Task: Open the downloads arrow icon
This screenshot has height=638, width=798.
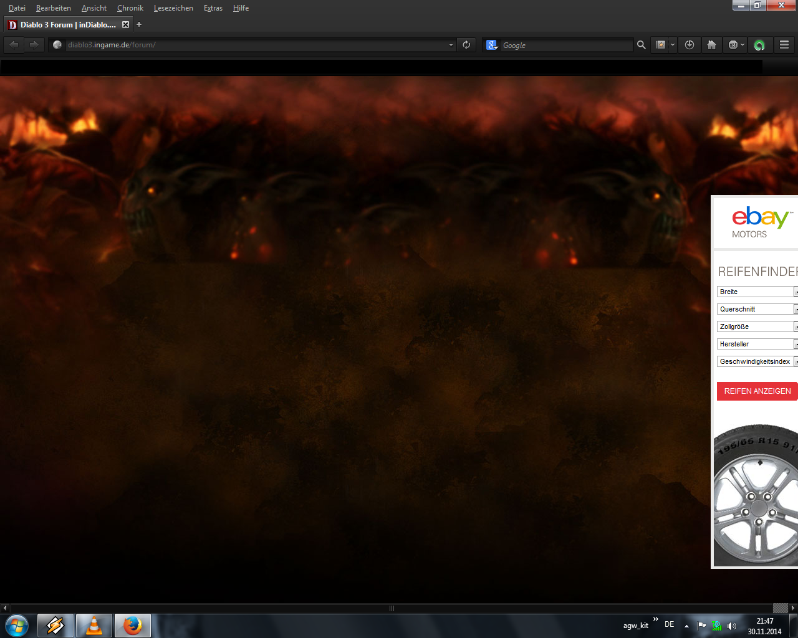Action: coord(689,45)
